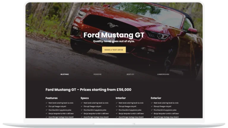Click 'Banjo bespoke tumblr craft beer' under Exterior

(166, 113)
